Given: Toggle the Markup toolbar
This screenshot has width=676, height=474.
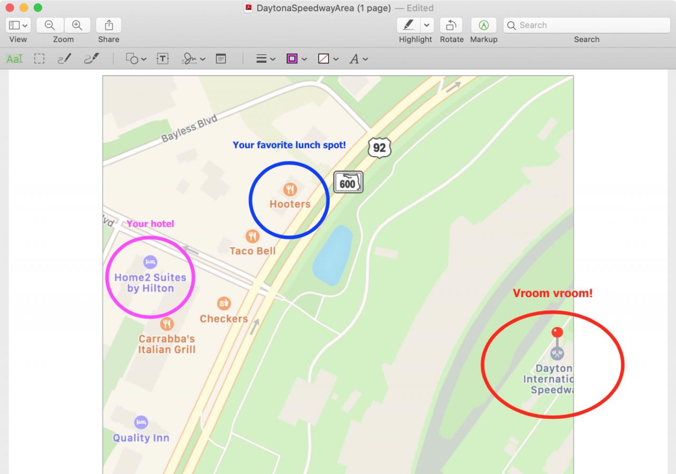Looking at the screenshot, I should [x=484, y=25].
